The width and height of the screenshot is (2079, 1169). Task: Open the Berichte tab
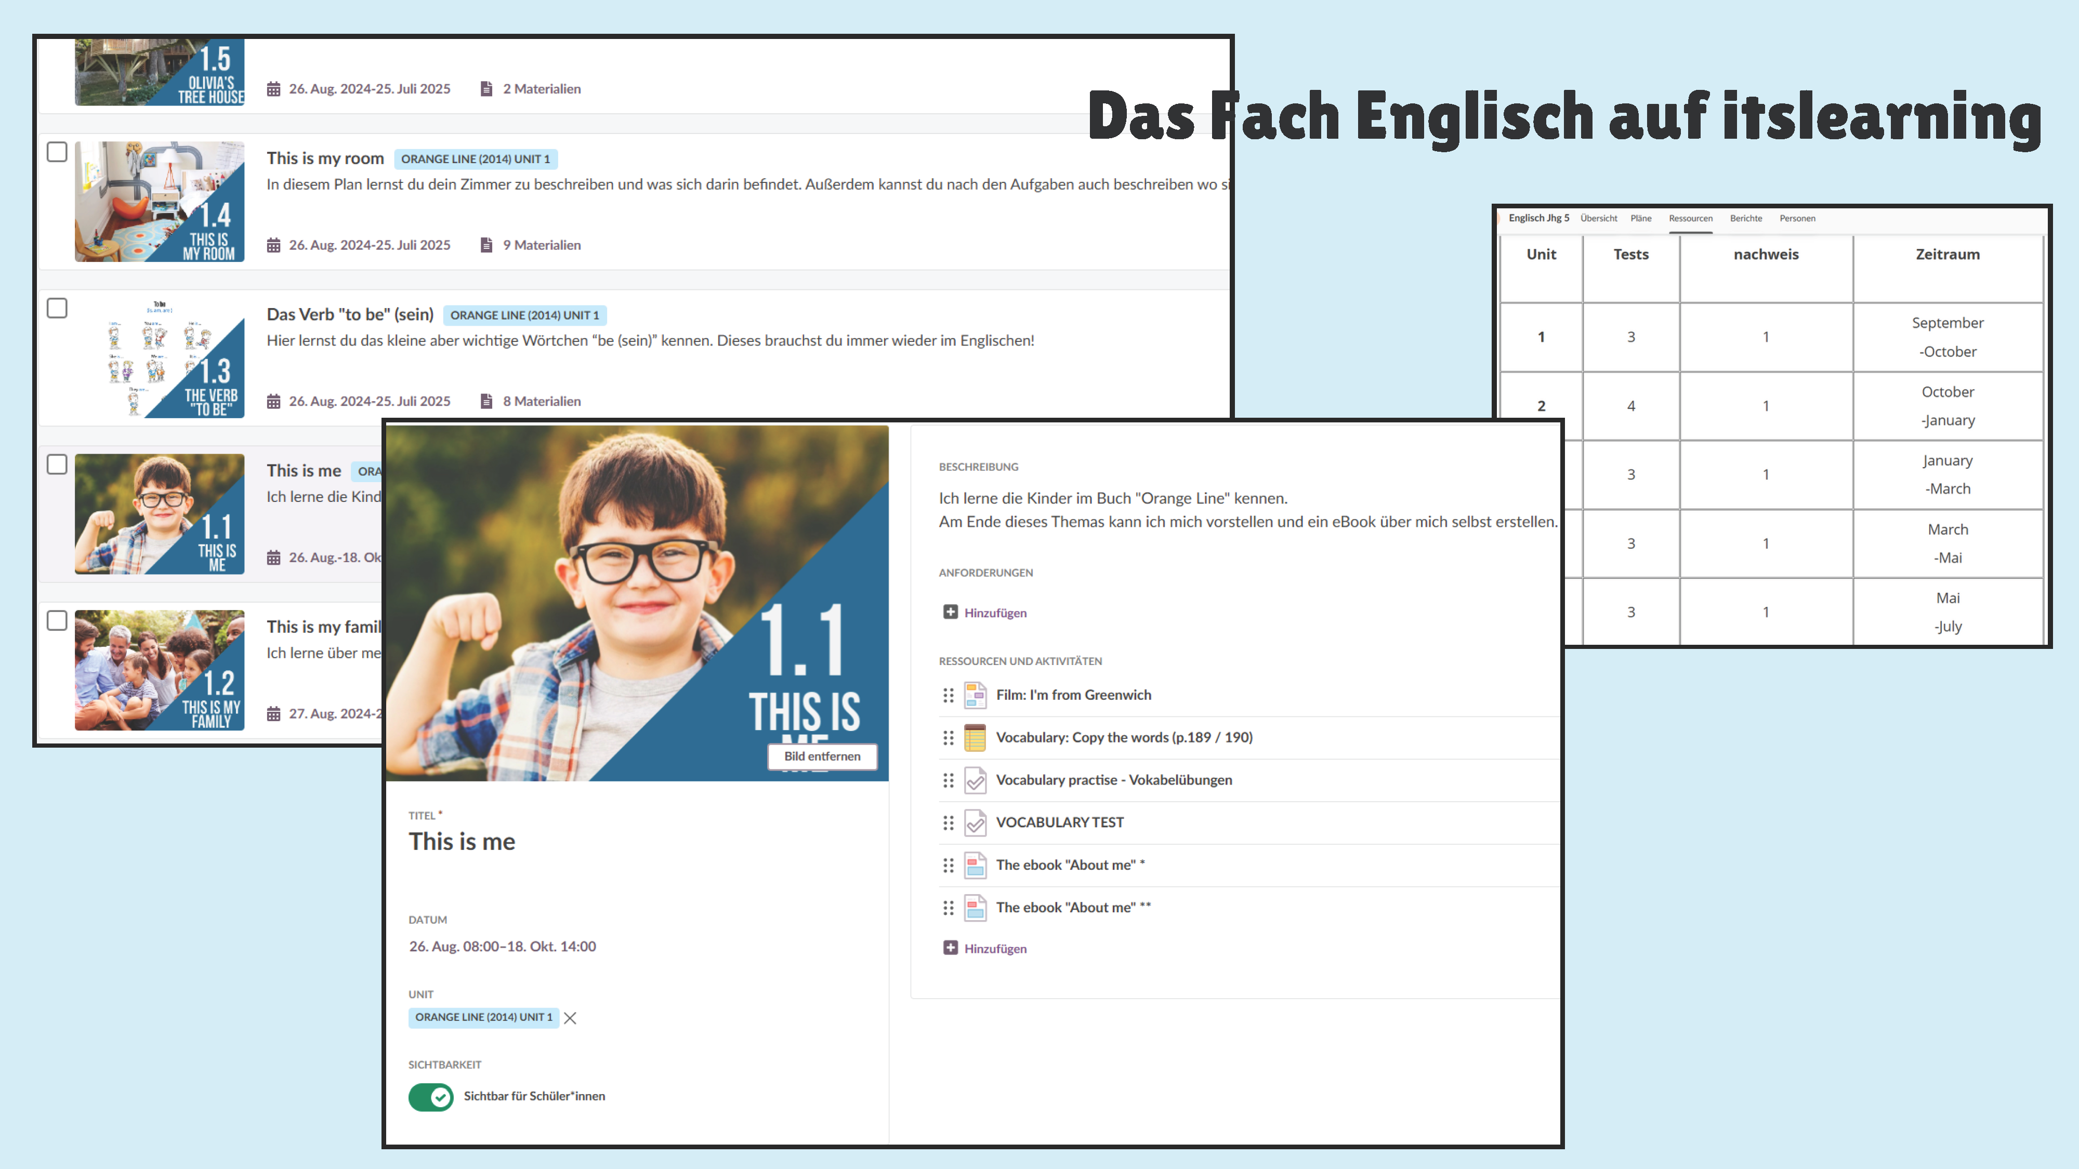click(1746, 219)
